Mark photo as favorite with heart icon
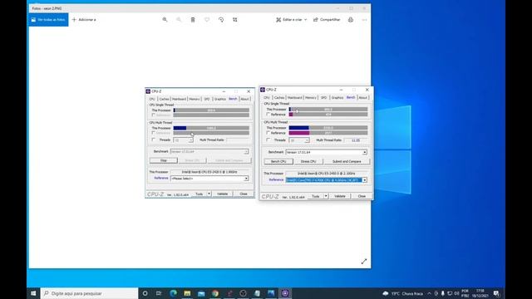 pyautogui.click(x=207, y=20)
